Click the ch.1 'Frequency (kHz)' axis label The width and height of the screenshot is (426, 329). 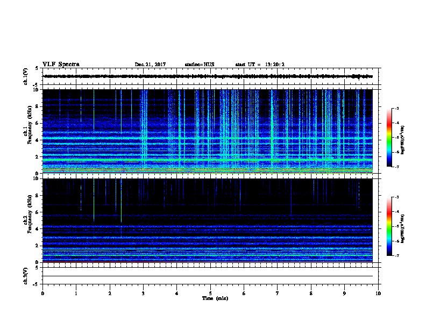(30, 125)
